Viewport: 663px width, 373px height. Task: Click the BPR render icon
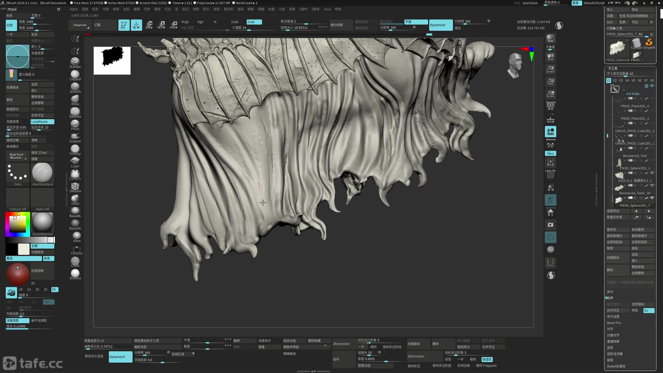(550, 39)
